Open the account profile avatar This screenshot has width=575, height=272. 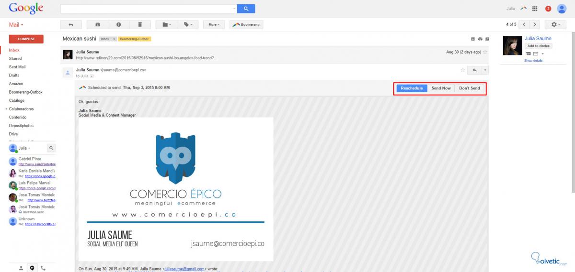pyautogui.click(x=562, y=9)
